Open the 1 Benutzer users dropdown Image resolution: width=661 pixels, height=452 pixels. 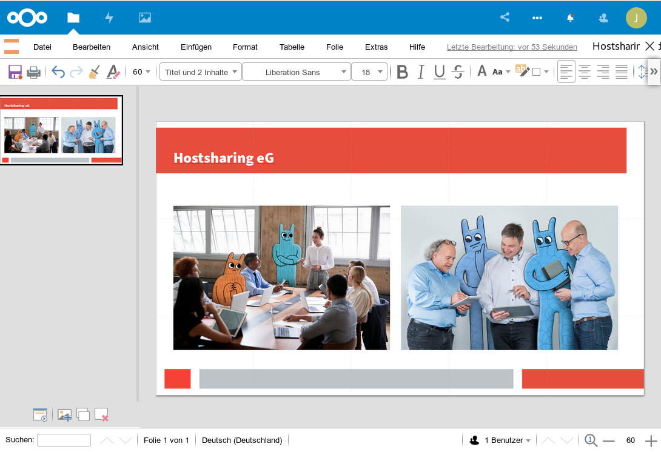tap(500, 440)
